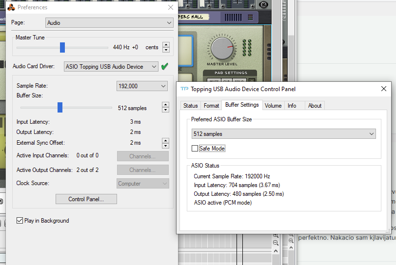This screenshot has height=265, width=396.
Task: Switch to the Status tab
Action: [190, 106]
